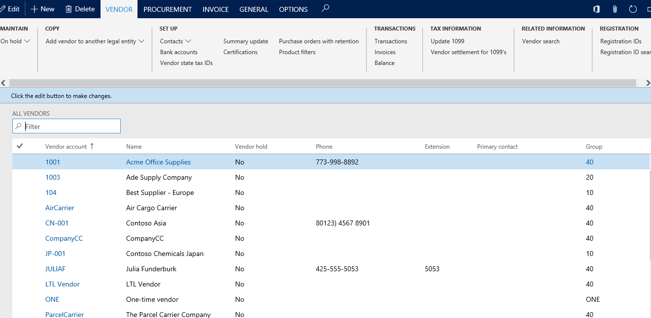The width and height of the screenshot is (651, 318).
Task: Click the magnifier icon inside the Filter box
Action: (x=18, y=126)
